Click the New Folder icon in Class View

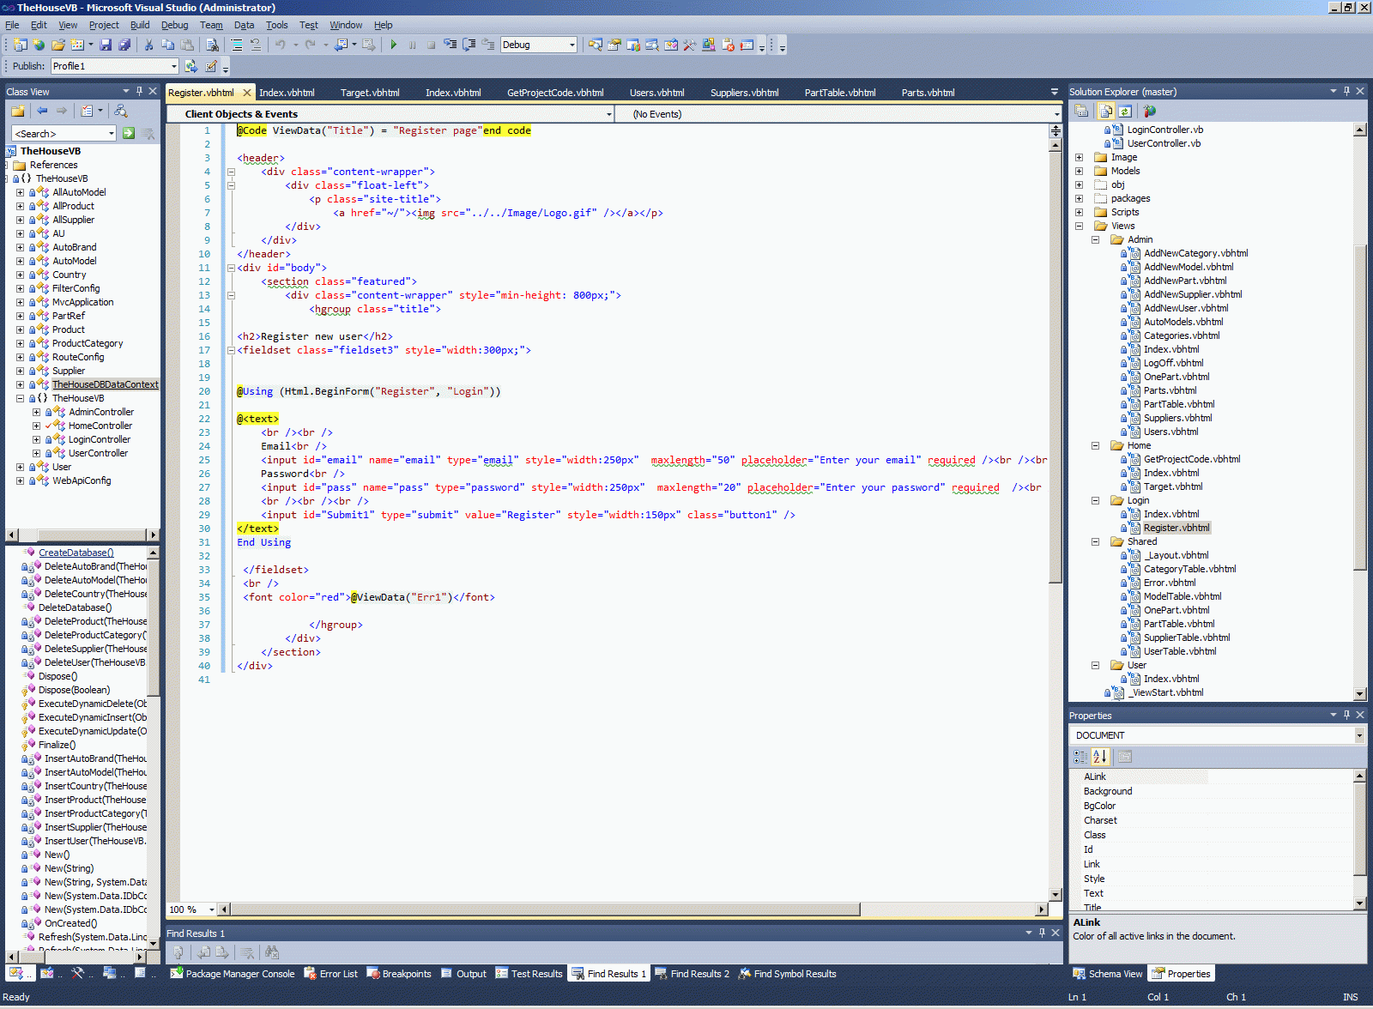pos(18,111)
